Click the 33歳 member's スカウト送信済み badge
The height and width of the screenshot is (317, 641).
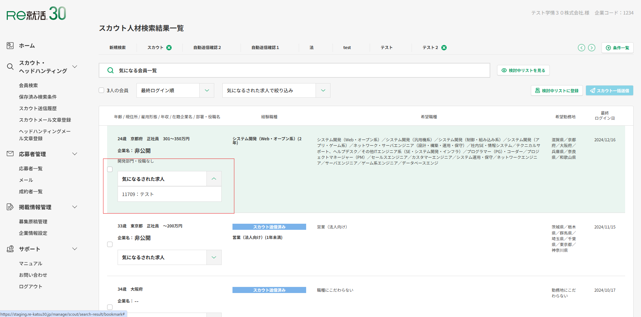(x=269, y=227)
